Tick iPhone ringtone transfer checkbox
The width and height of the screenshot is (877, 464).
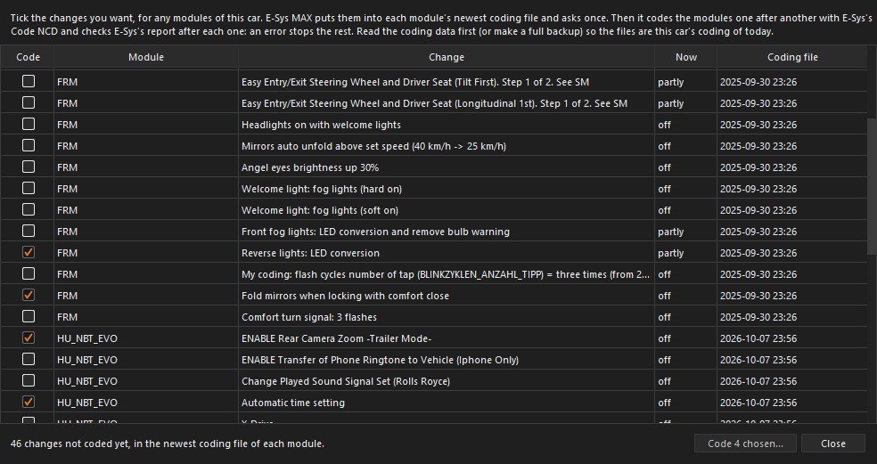click(x=28, y=359)
